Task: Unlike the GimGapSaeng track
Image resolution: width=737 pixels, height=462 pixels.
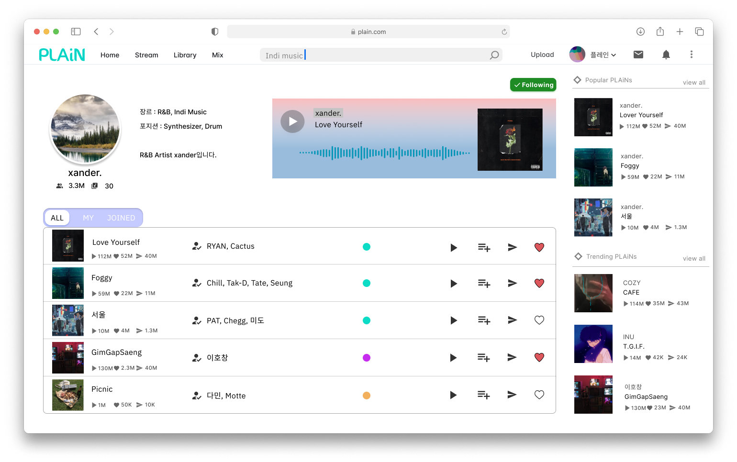Action: tap(539, 357)
